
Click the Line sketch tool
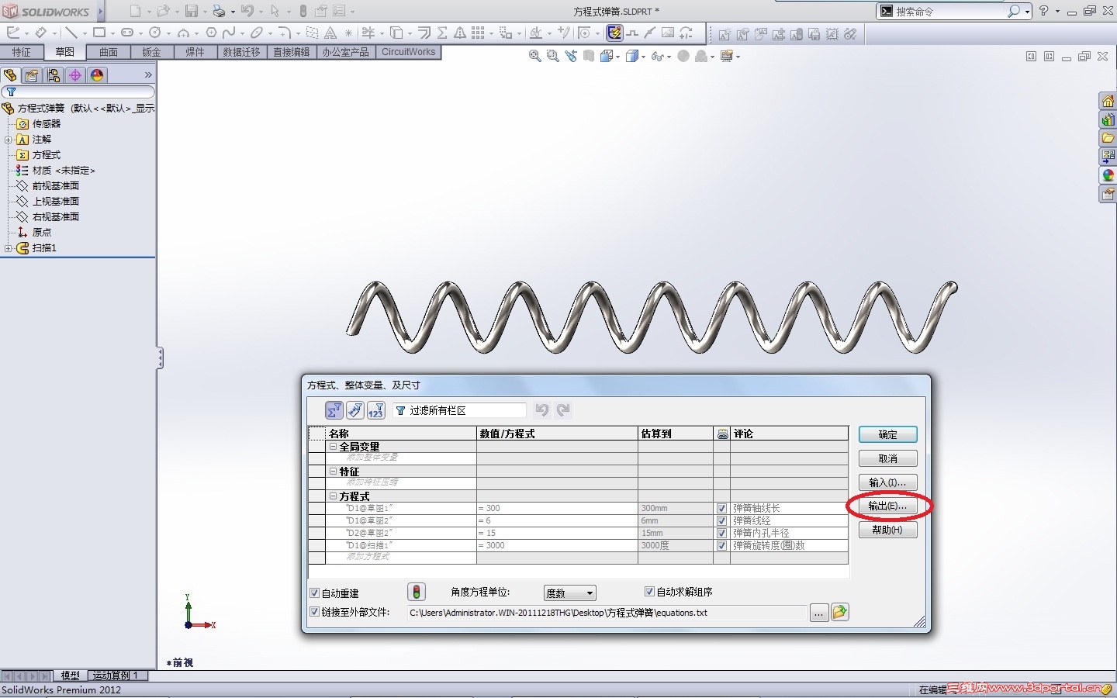(x=71, y=33)
